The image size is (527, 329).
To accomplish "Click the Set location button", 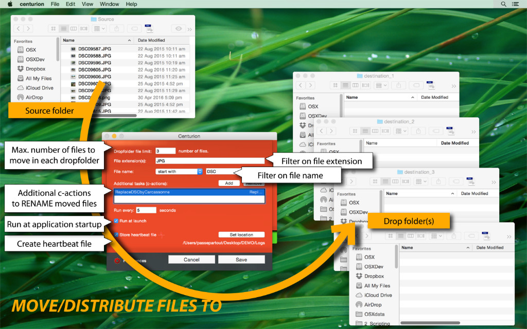I will coord(241,234).
